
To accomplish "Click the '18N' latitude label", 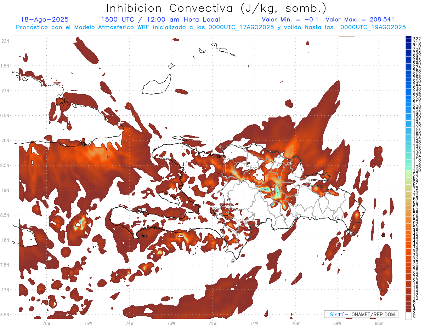I will click(5, 240).
